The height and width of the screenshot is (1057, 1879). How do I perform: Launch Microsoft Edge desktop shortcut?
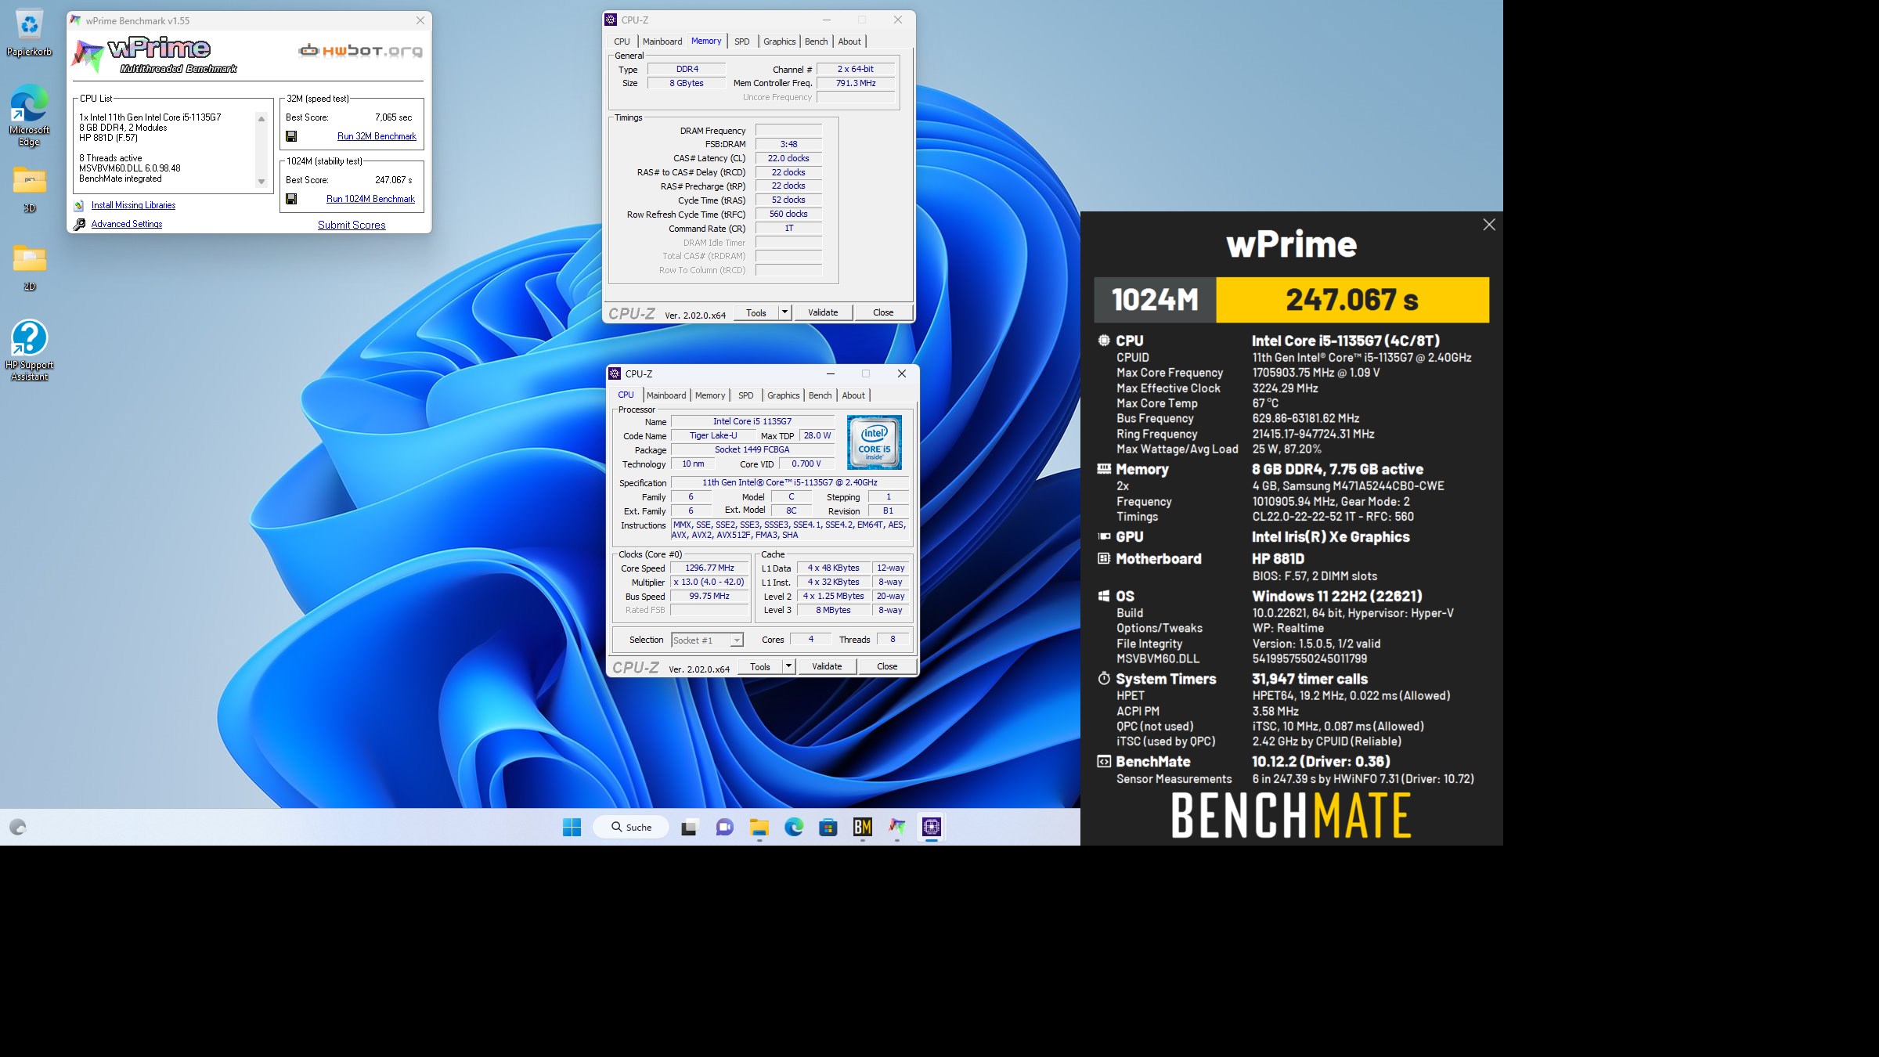coord(29,114)
